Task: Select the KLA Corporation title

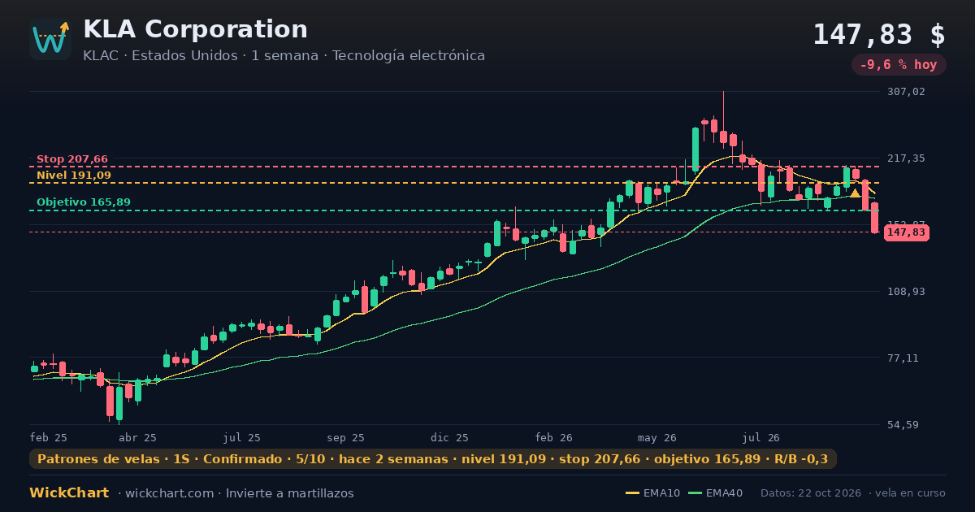Action: 195,29
